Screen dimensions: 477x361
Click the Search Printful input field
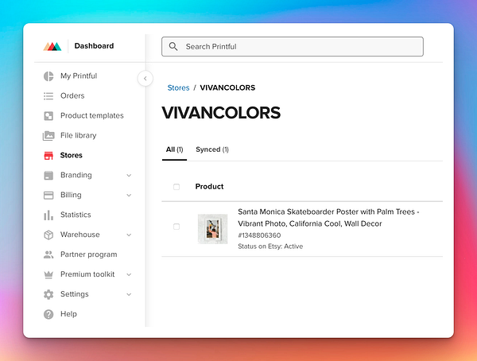pyautogui.click(x=293, y=47)
